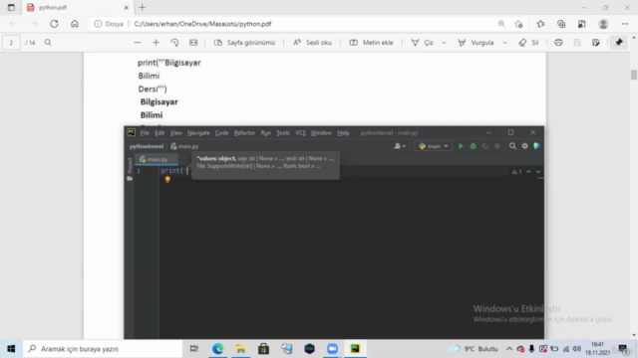Click the warning count indicator in editor
Viewport: 638px width, 358px height.
[x=516, y=172]
